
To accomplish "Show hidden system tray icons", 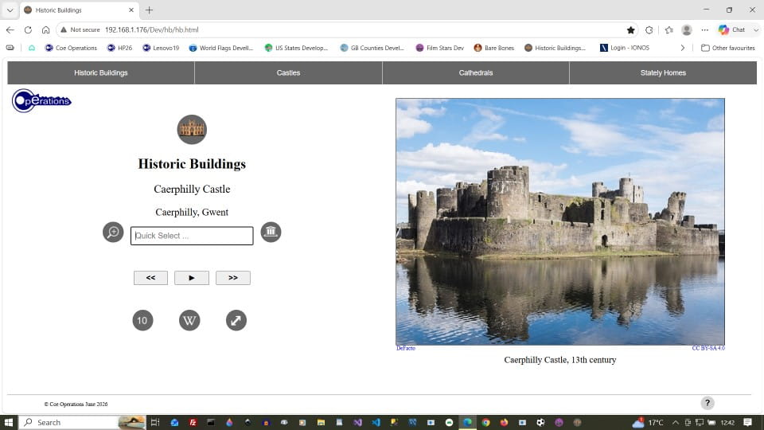I will 676,422.
